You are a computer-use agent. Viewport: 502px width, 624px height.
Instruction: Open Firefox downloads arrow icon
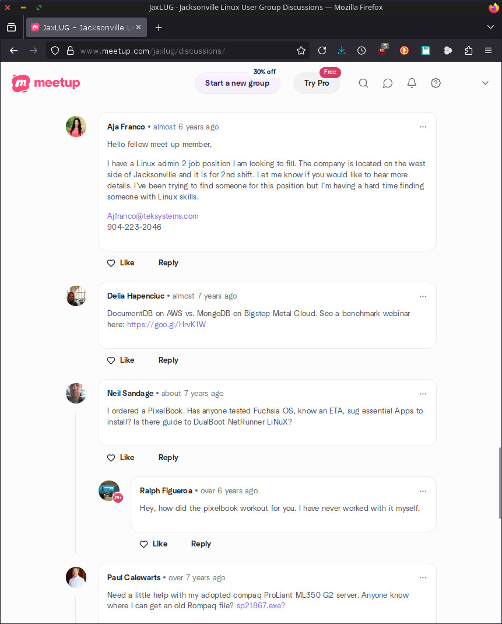coord(342,51)
